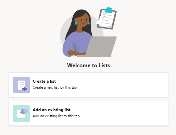Click the purple pushpin on the teal tile
This screenshot has height=135, width=176.
(24, 111)
